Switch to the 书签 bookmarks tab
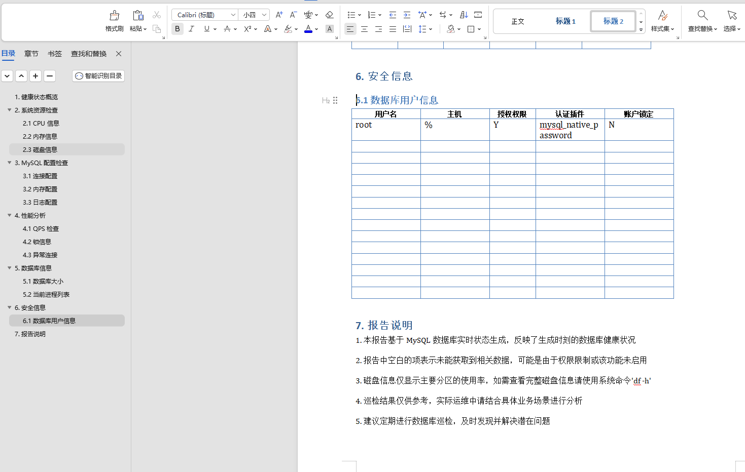This screenshot has height=472, width=745. pos(55,54)
